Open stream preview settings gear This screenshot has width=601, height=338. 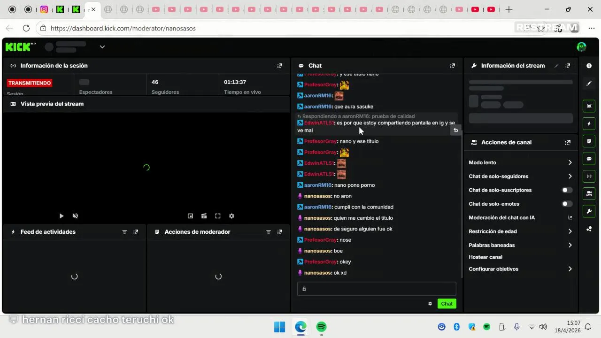231,216
